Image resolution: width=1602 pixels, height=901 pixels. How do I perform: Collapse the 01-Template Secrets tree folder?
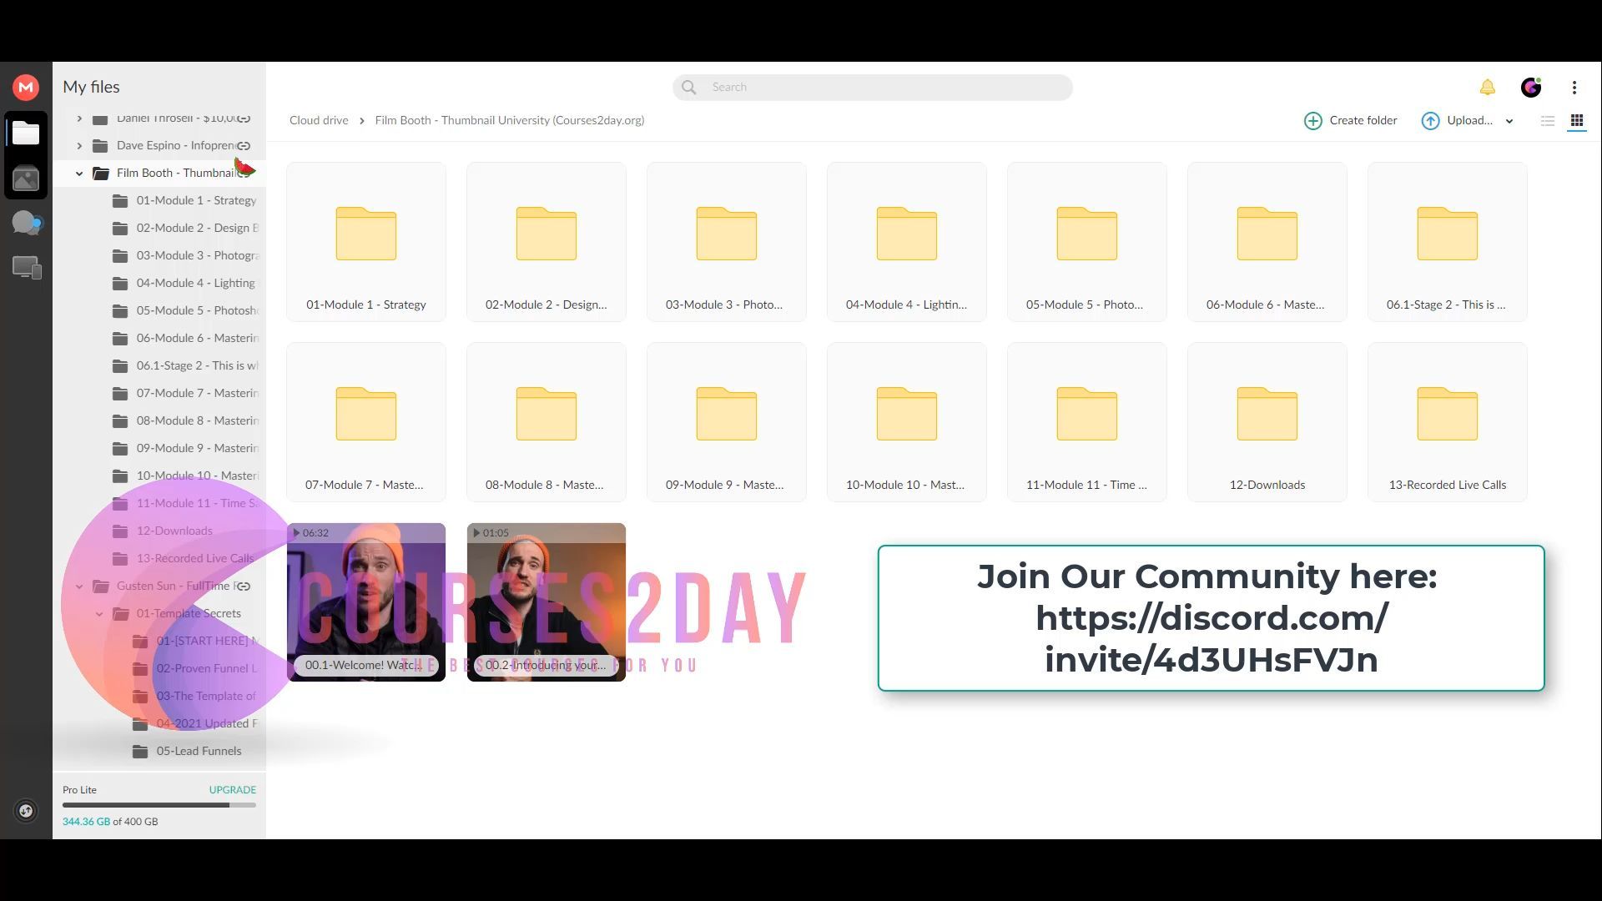pos(99,614)
